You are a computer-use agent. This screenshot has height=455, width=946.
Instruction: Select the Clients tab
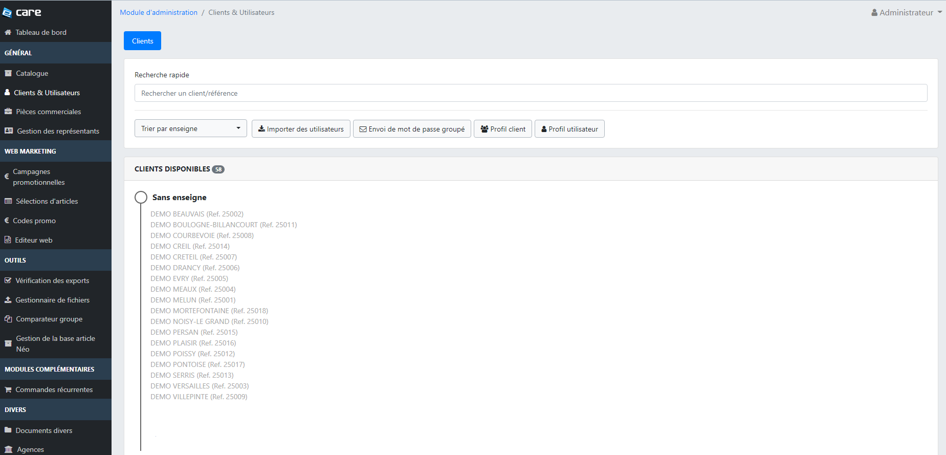tap(142, 41)
